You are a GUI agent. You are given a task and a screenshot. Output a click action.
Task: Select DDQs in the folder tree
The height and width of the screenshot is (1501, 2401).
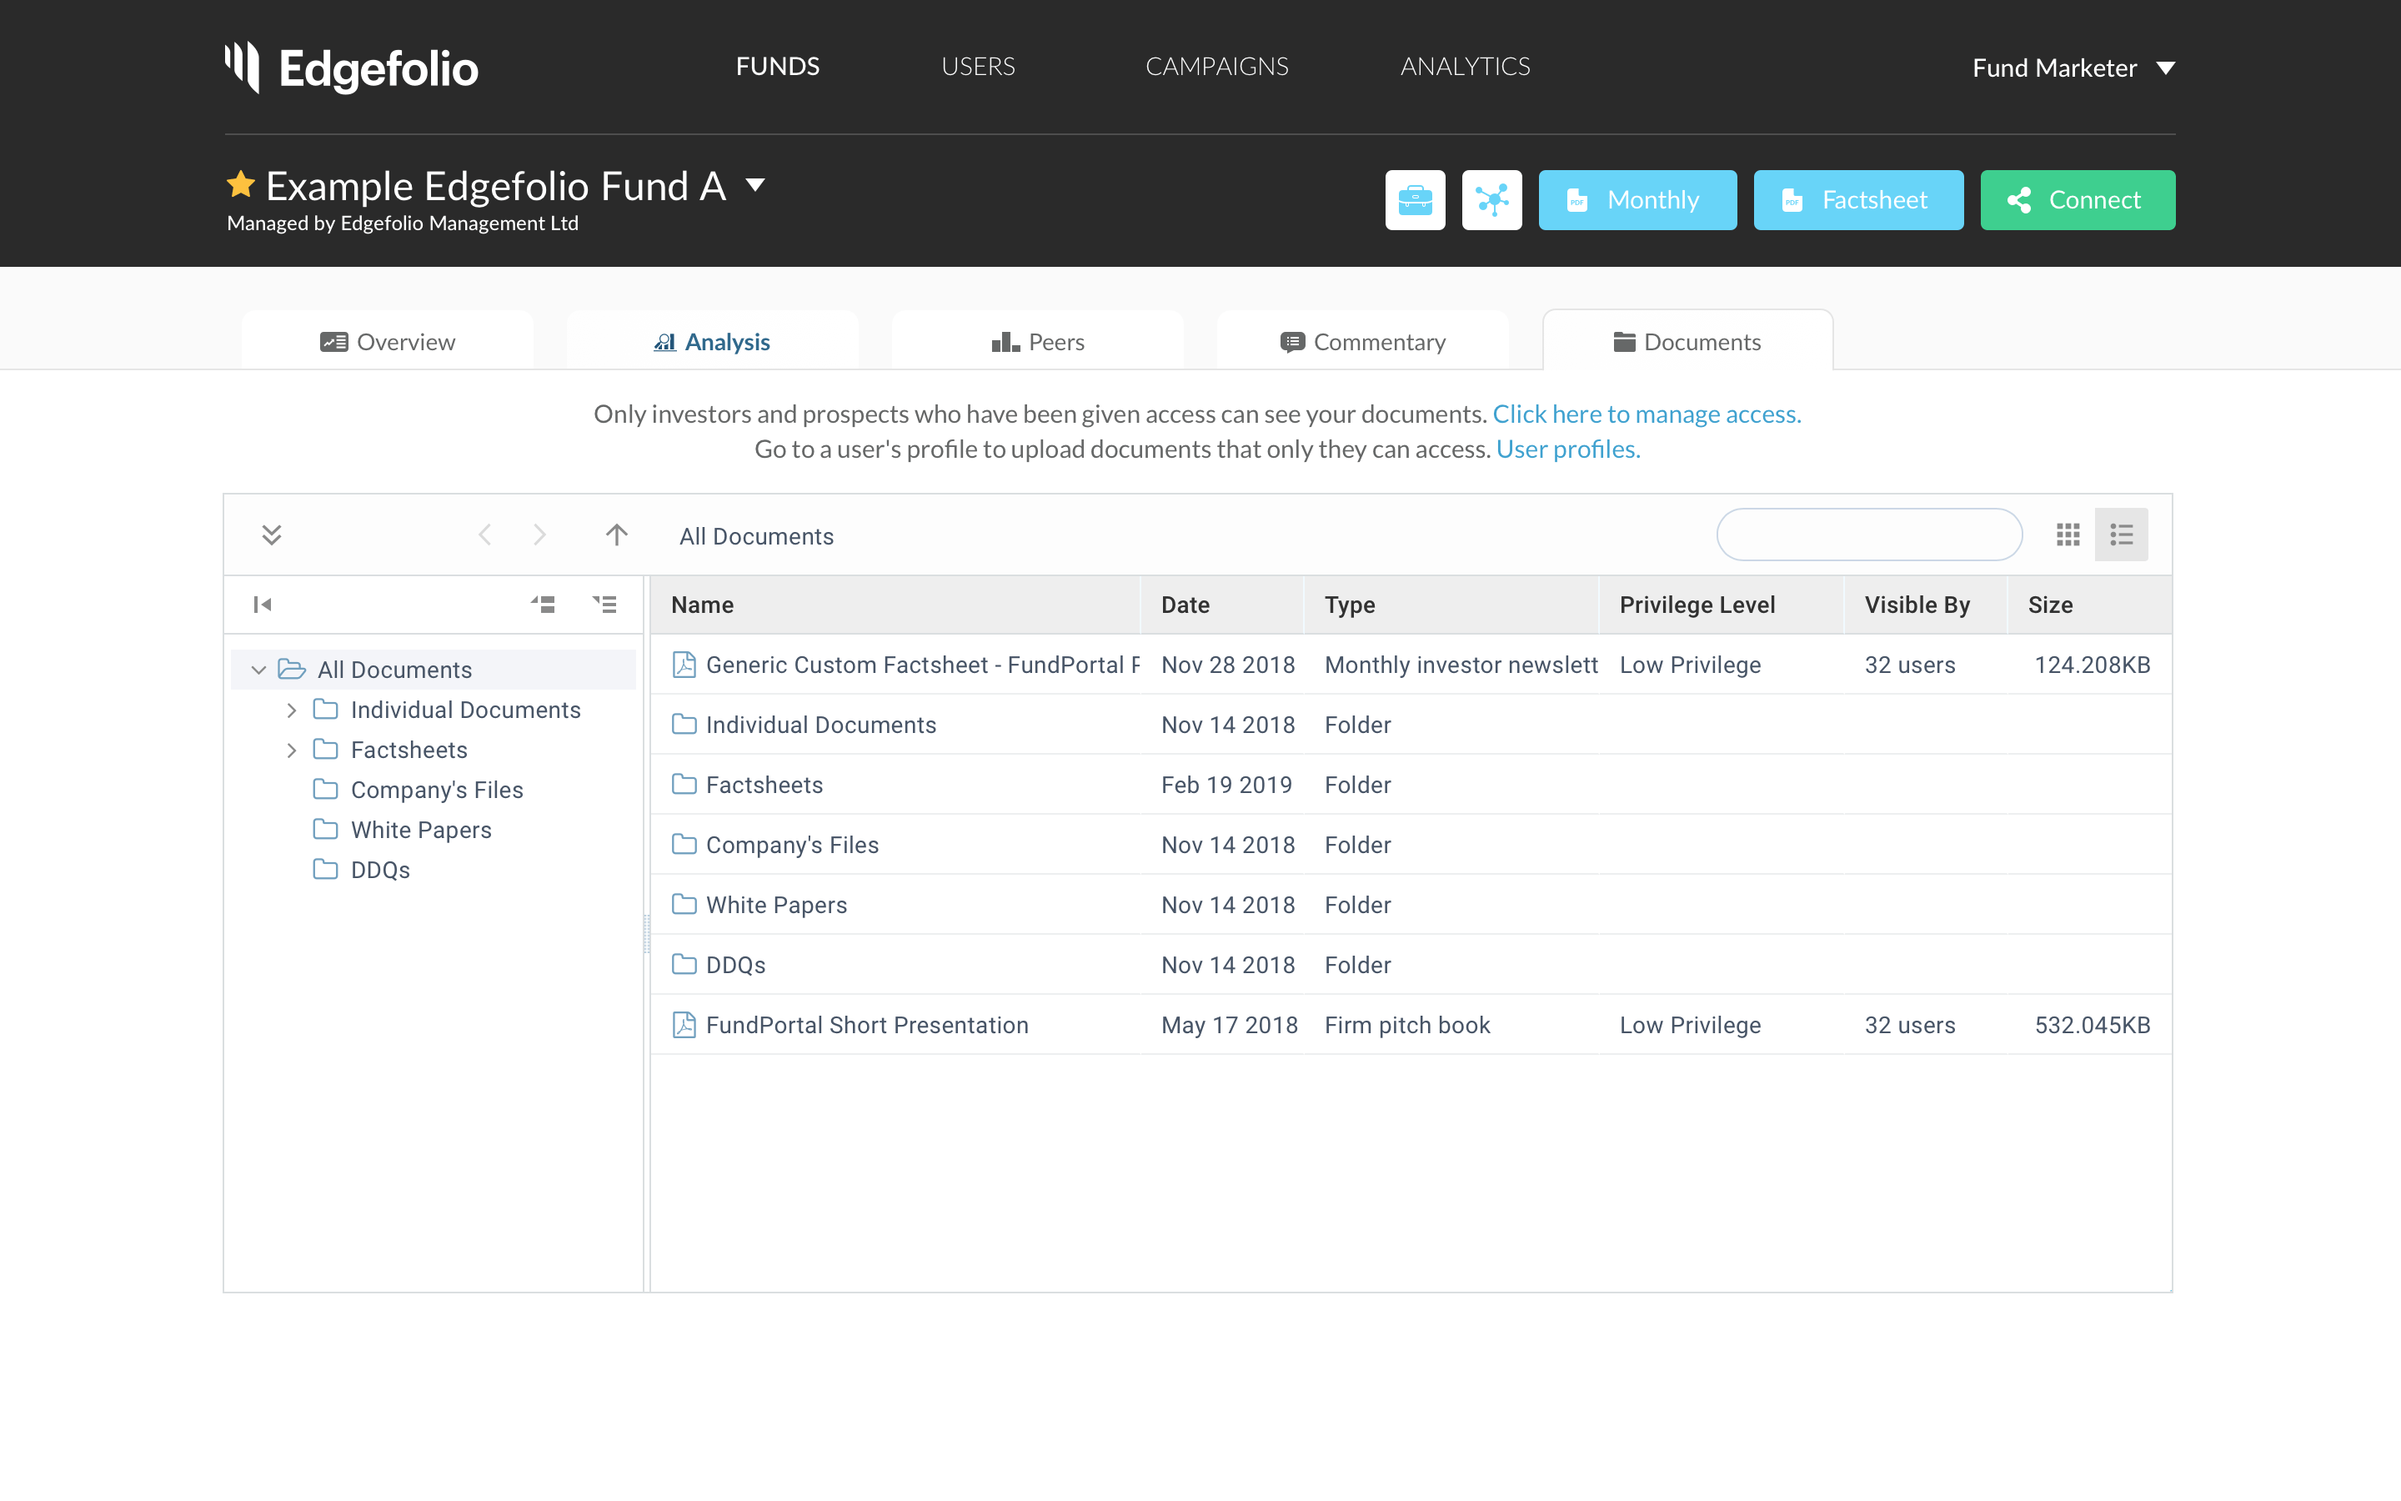tap(380, 870)
